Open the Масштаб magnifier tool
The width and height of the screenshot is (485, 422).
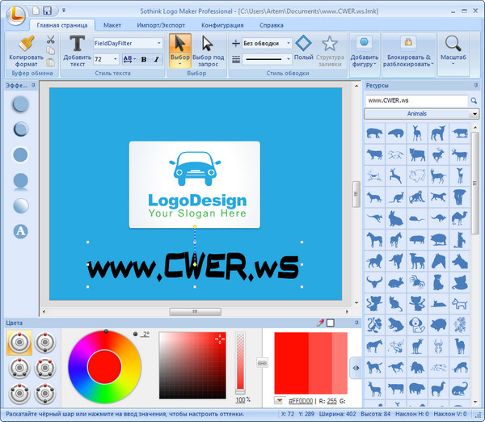tap(454, 44)
